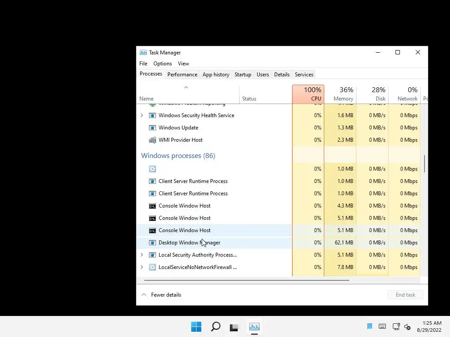Open taskbar Search
This screenshot has height=337, width=450.
pyautogui.click(x=215, y=326)
